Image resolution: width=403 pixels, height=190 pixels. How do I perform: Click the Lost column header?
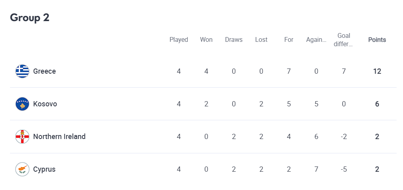(261, 40)
